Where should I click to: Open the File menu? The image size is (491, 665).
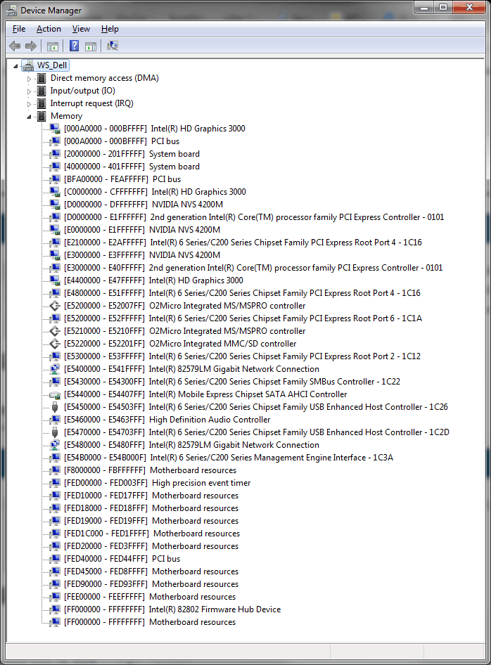tap(19, 29)
